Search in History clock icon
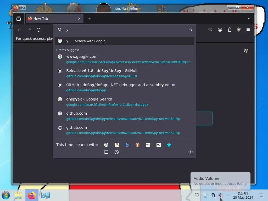 point(116,152)
